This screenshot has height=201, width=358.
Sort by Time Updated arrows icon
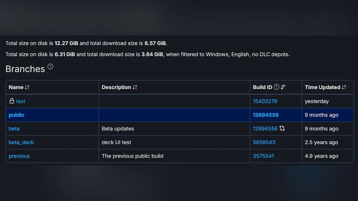pyautogui.click(x=344, y=87)
